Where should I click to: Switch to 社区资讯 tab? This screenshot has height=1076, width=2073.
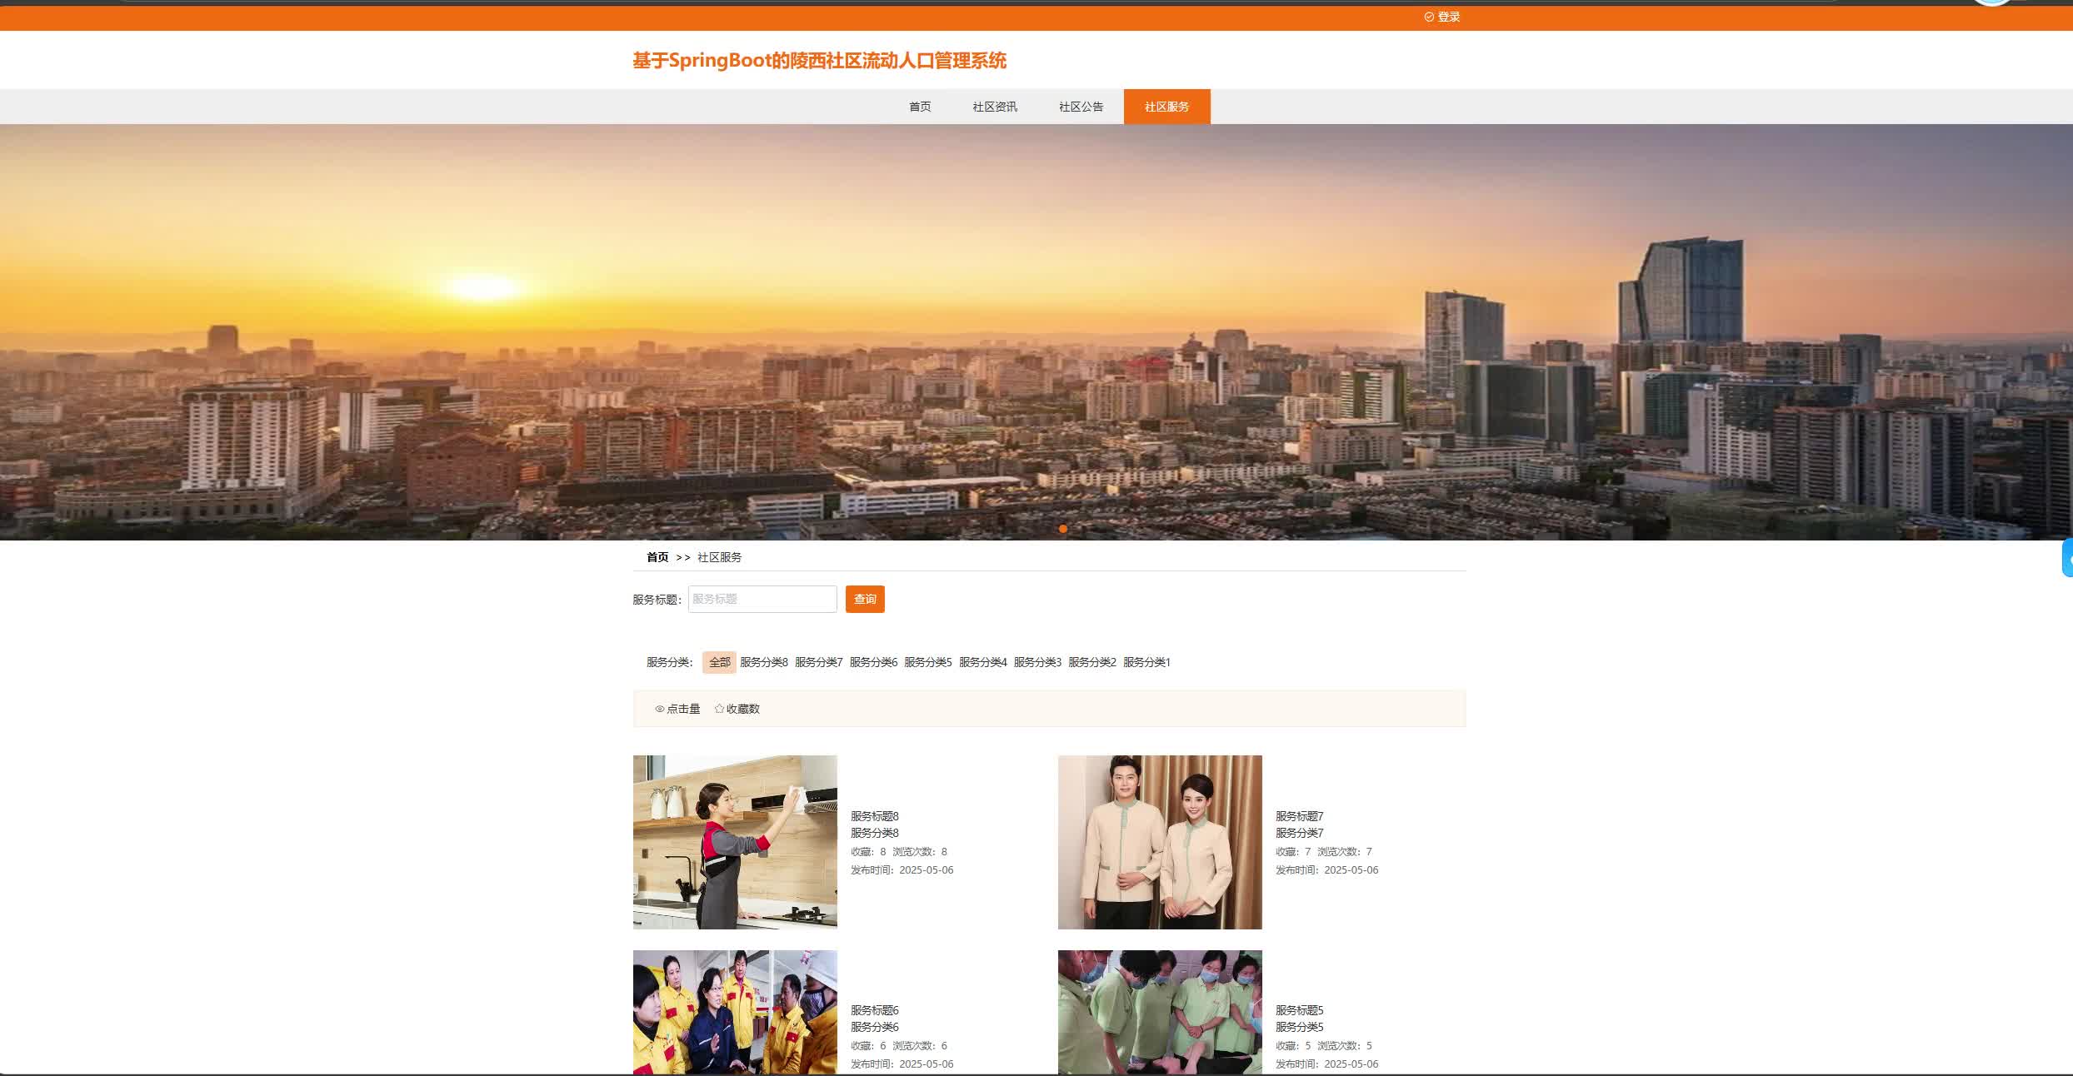(995, 107)
